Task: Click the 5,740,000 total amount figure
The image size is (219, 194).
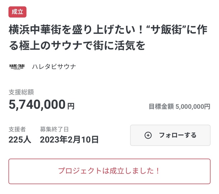Action: [37, 105]
